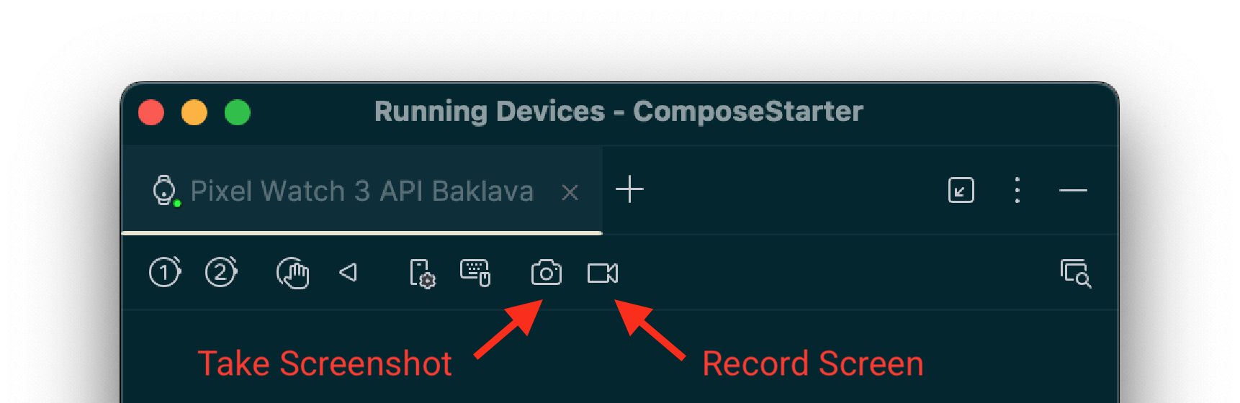Viewport: 1240px width, 403px height.
Task: Maximize the window with the green button
Action: click(238, 113)
